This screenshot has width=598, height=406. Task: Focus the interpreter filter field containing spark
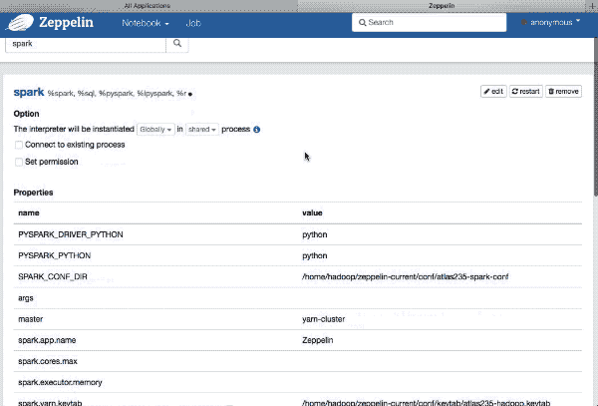pyautogui.click(x=86, y=44)
